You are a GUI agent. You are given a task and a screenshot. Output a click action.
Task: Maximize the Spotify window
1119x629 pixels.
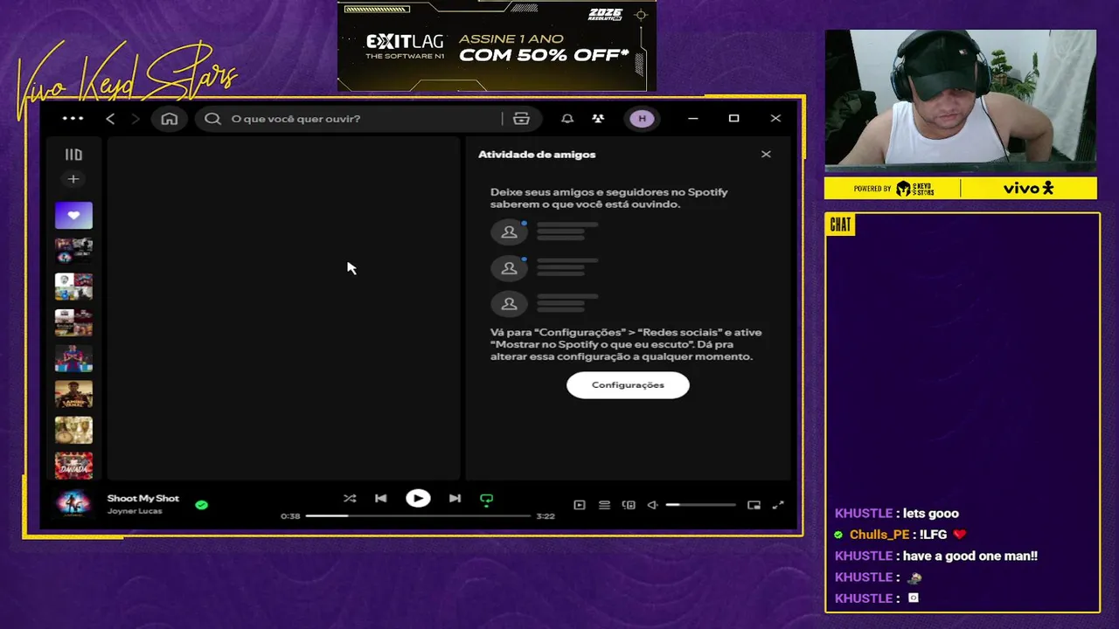733,119
